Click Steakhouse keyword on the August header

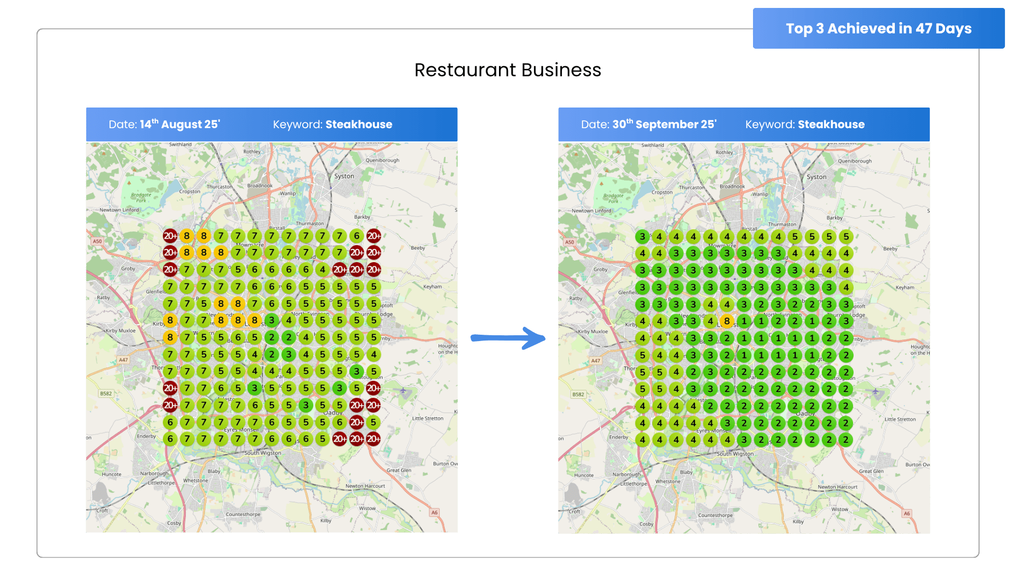358,124
